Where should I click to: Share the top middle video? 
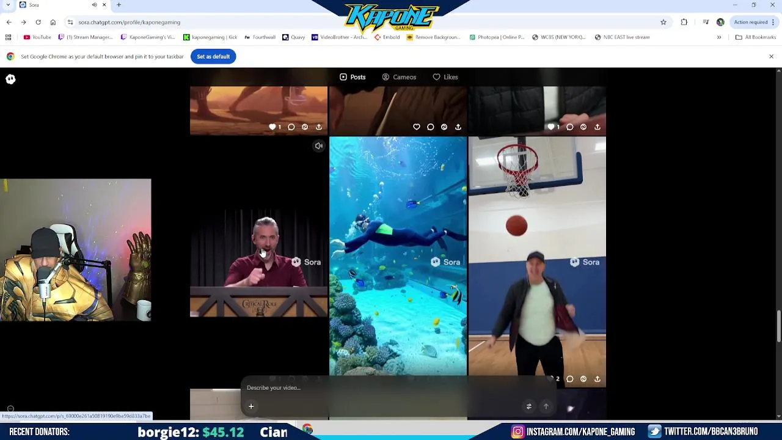(458, 127)
